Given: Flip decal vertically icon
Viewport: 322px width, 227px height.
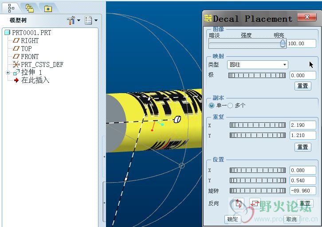Looking at the screenshot, I should [x=238, y=204].
